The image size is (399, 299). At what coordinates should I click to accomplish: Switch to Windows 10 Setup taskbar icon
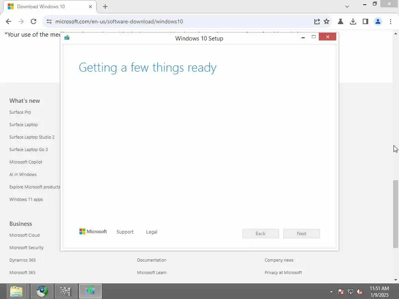pyautogui.click(x=90, y=291)
